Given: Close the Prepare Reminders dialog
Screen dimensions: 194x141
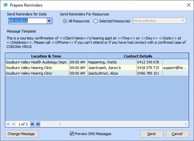Looking at the screenshot, I should [188, 5].
